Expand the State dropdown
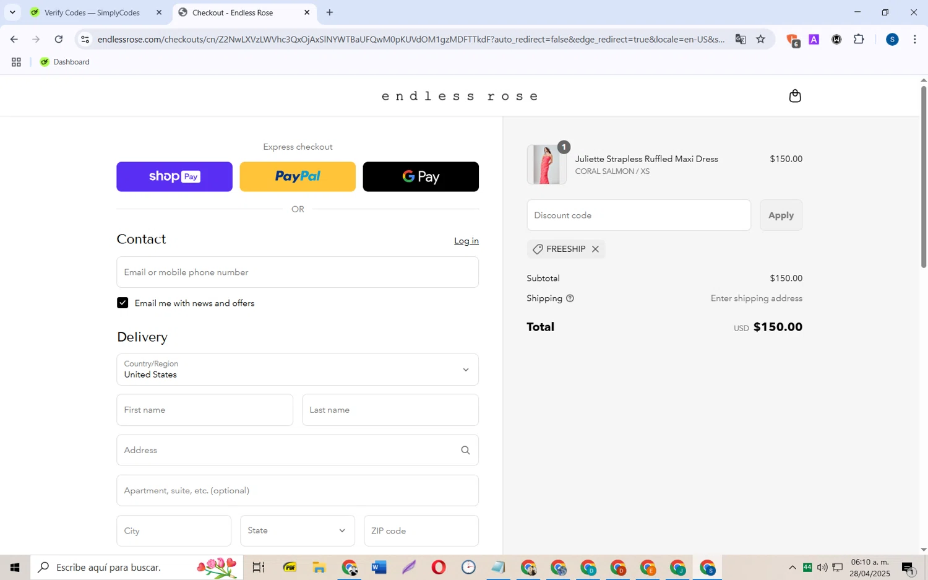 pos(298,530)
